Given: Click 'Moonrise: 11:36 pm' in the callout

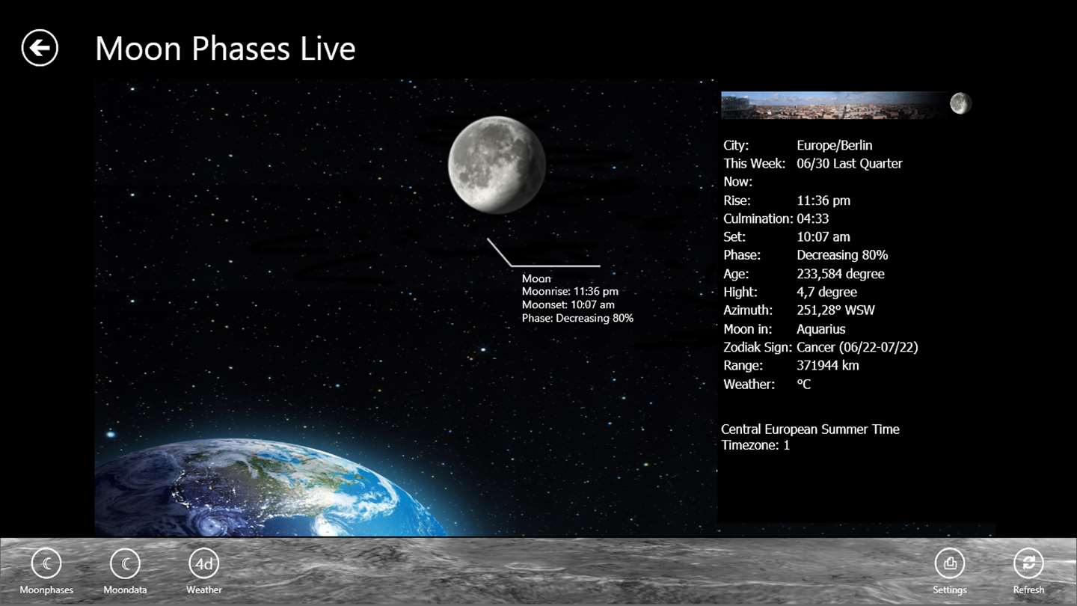Looking at the screenshot, I should (x=570, y=291).
